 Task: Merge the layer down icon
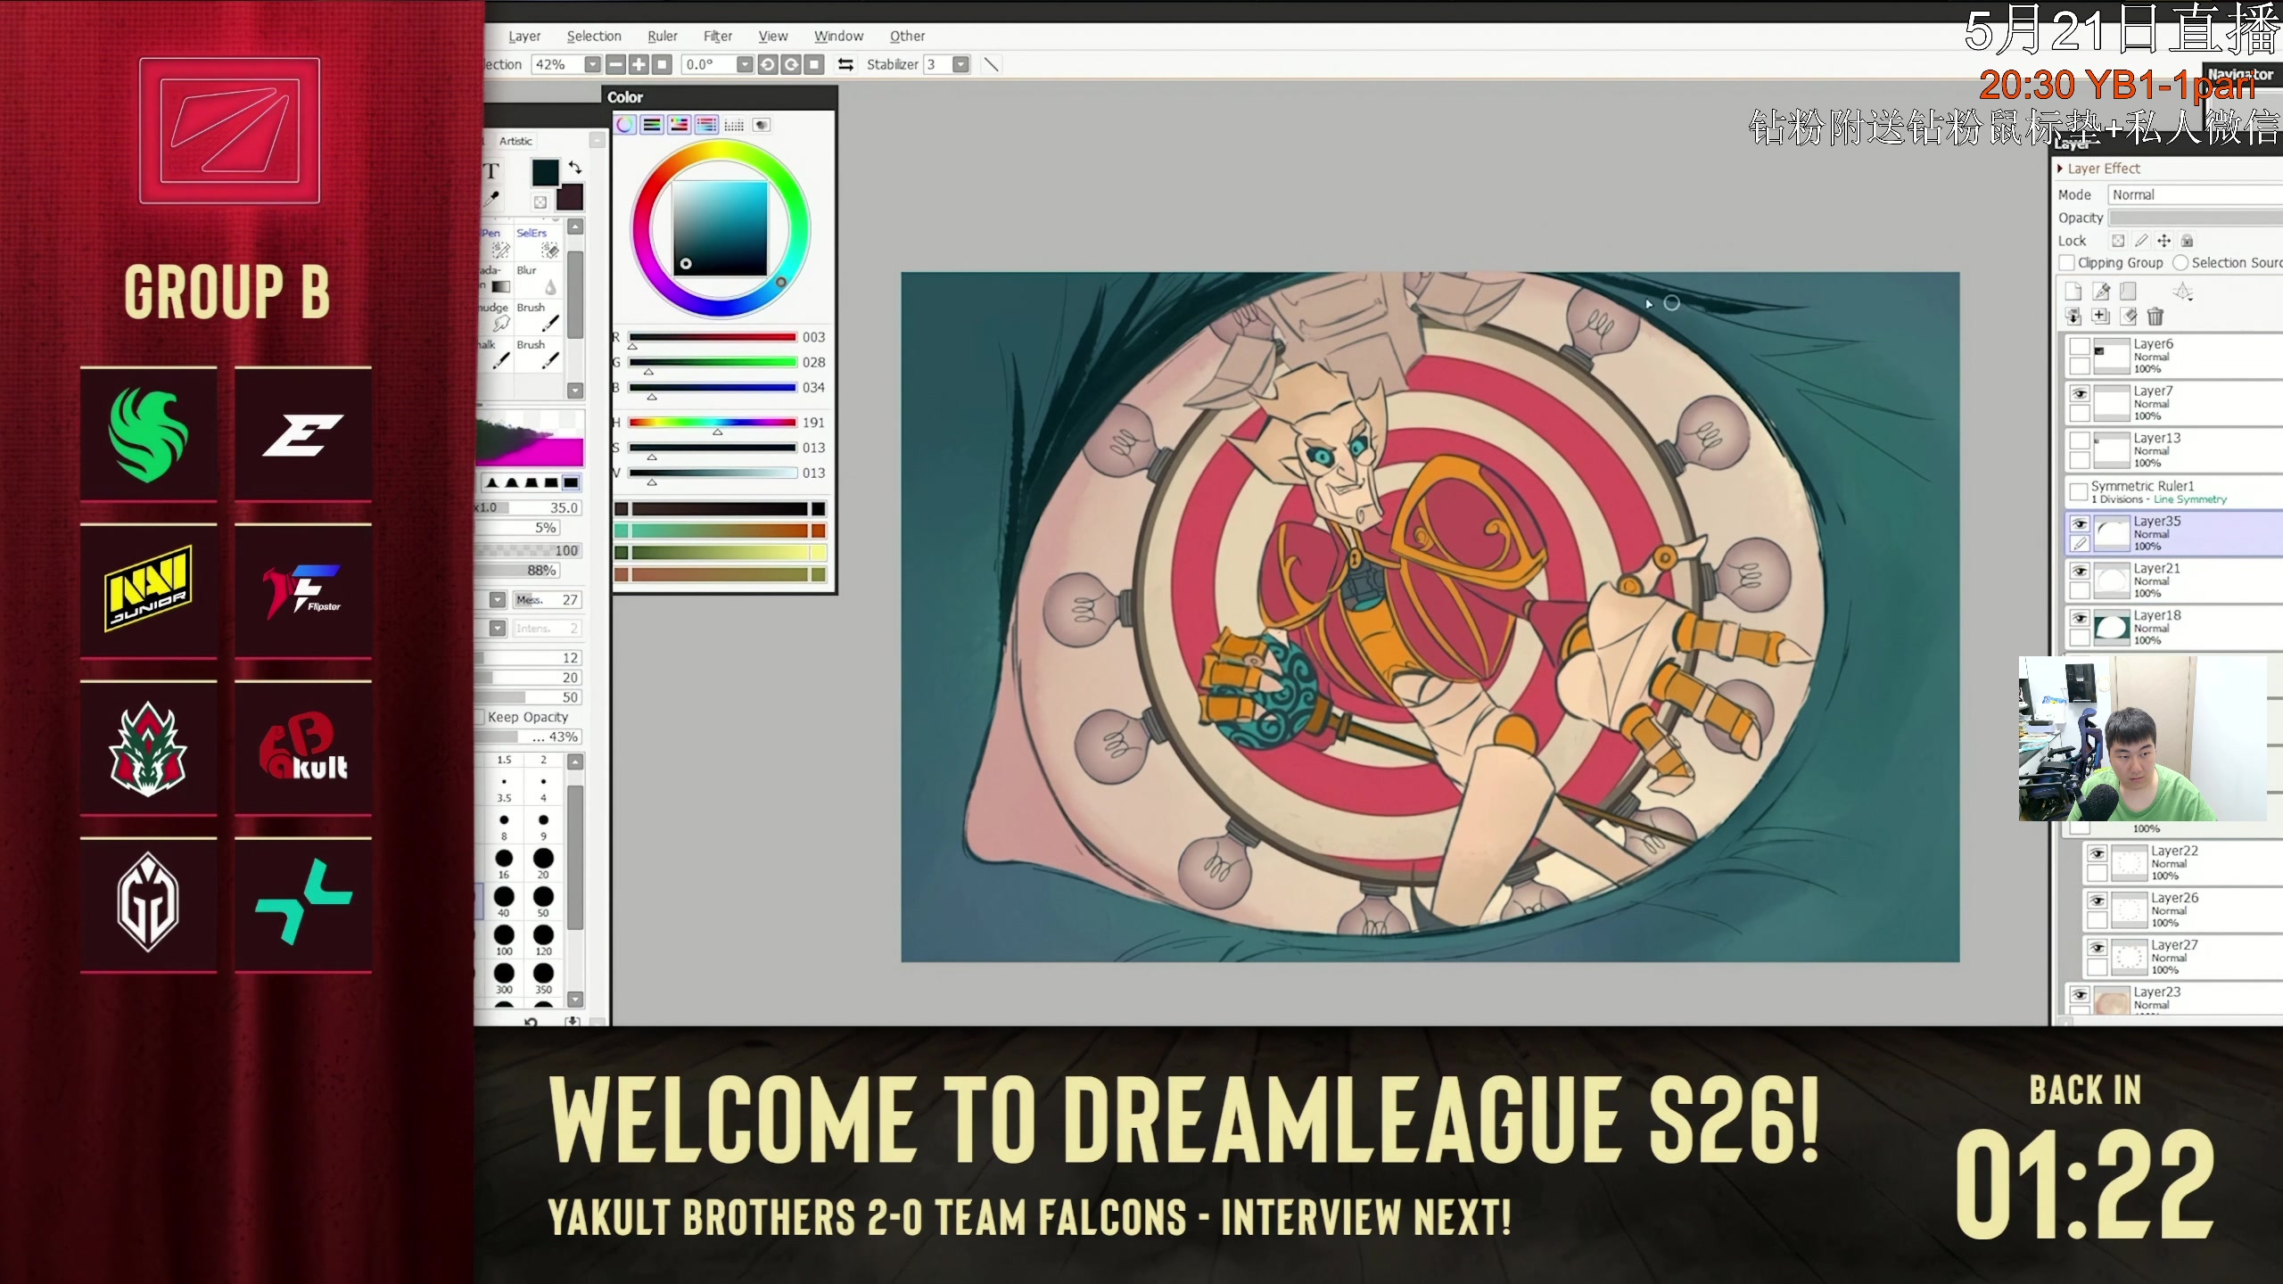[2073, 317]
